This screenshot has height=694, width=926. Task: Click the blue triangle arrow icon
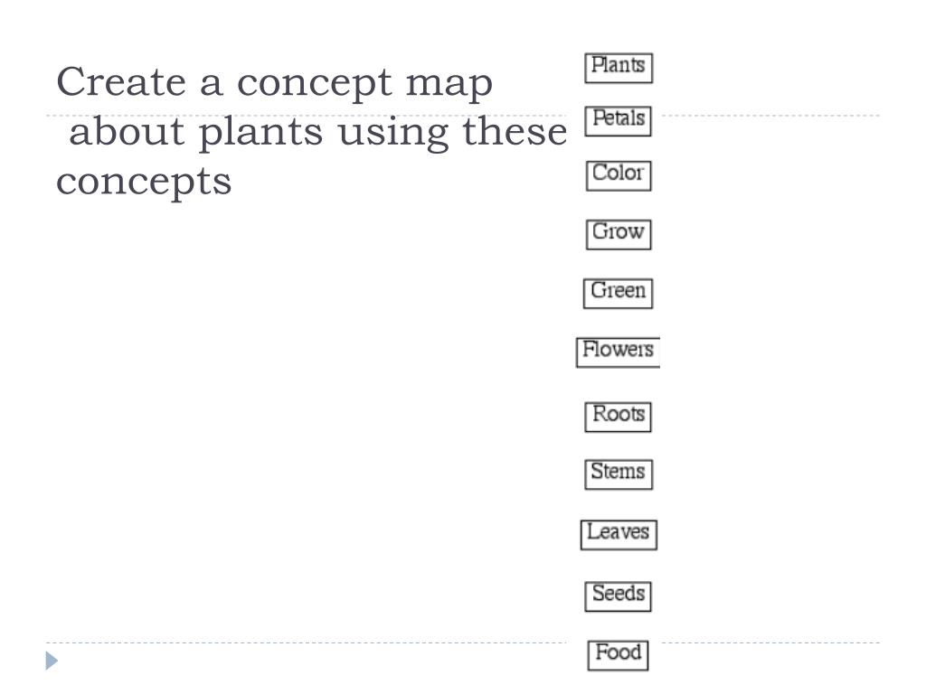click(x=52, y=661)
